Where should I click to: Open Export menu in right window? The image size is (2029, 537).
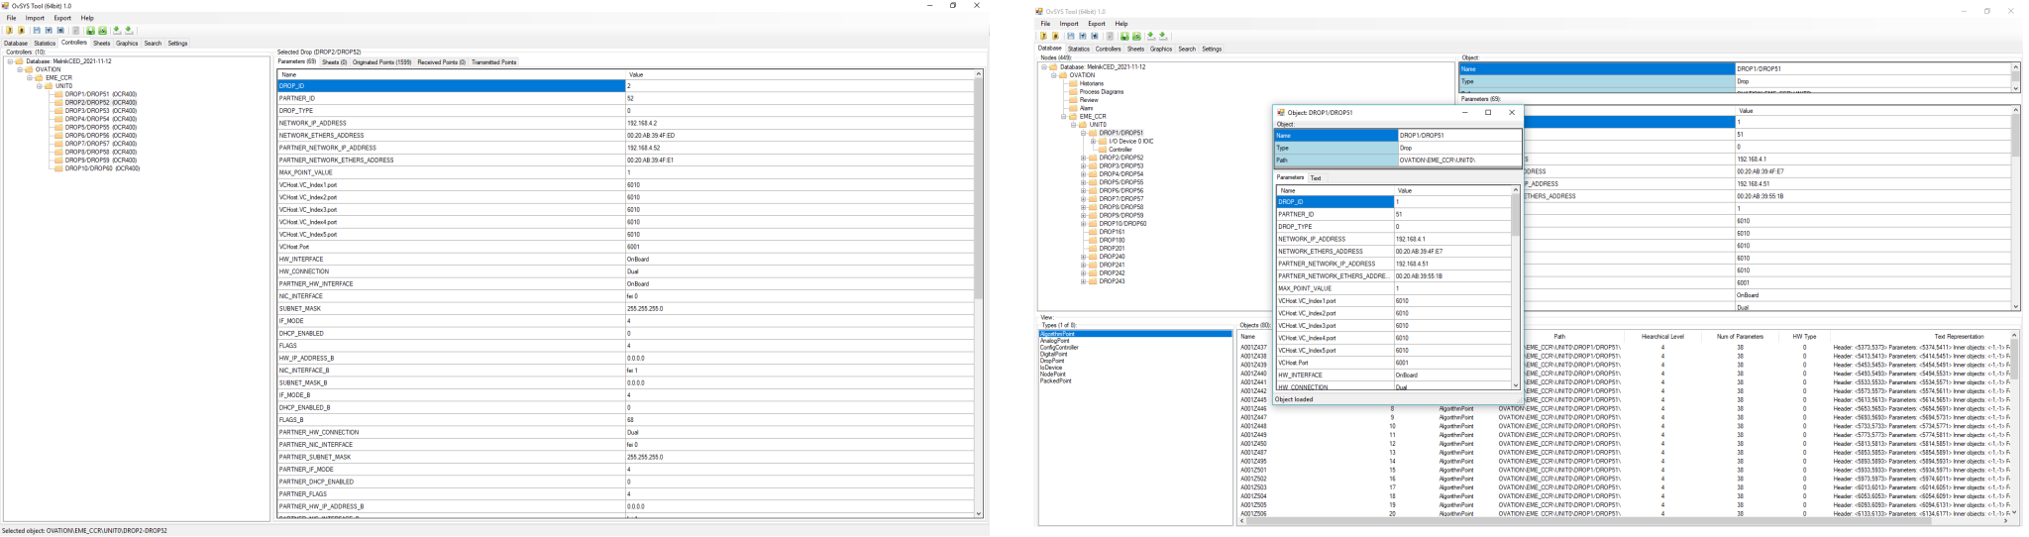pos(1097,24)
